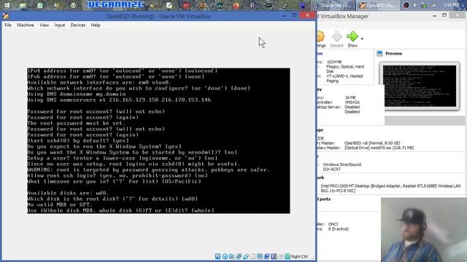Viewport: 467px width, 262px height.
Task: Click the VMSVGA graphics controller value
Action: point(352,102)
